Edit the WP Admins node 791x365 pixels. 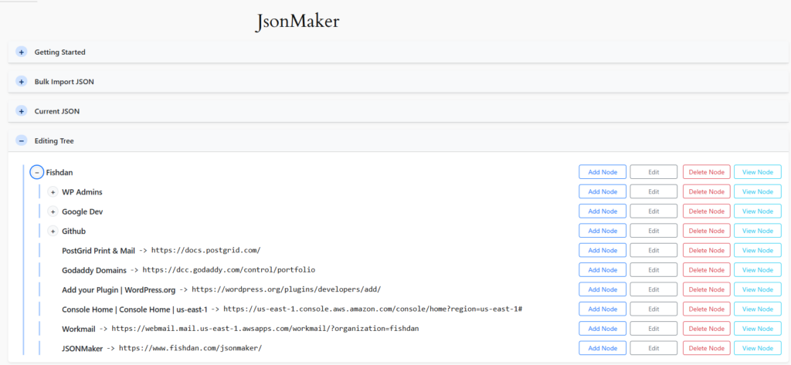tap(654, 192)
